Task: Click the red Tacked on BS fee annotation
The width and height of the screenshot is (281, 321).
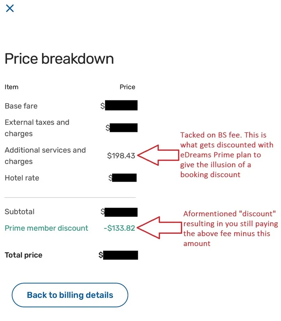Action: 227,155
